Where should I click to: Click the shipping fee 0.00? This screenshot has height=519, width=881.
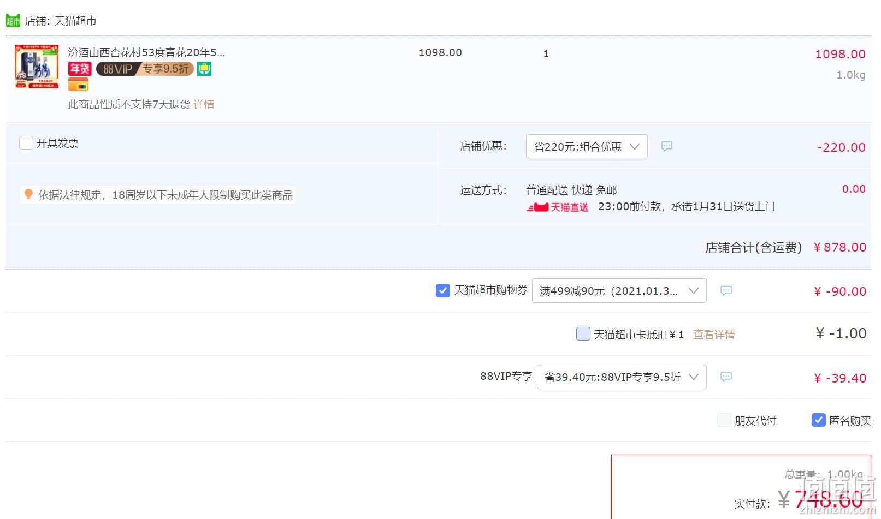click(x=854, y=189)
